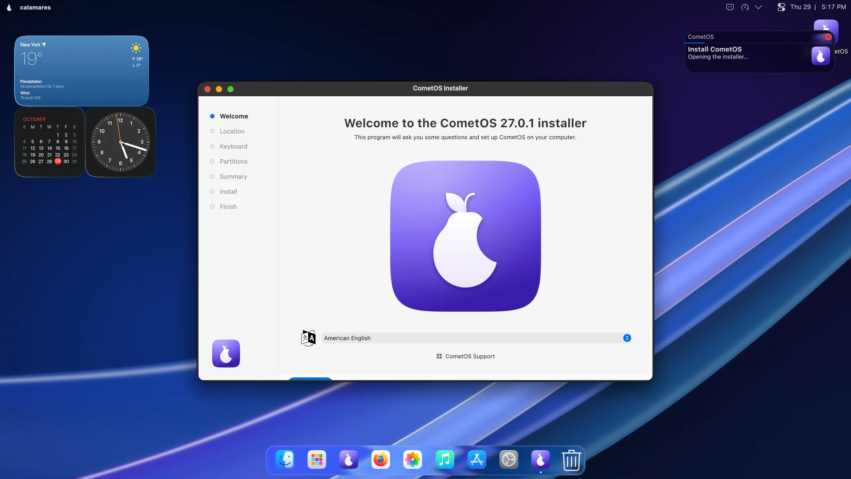Open the calamares menu in menu bar
The image size is (851, 479).
[x=35, y=7]
